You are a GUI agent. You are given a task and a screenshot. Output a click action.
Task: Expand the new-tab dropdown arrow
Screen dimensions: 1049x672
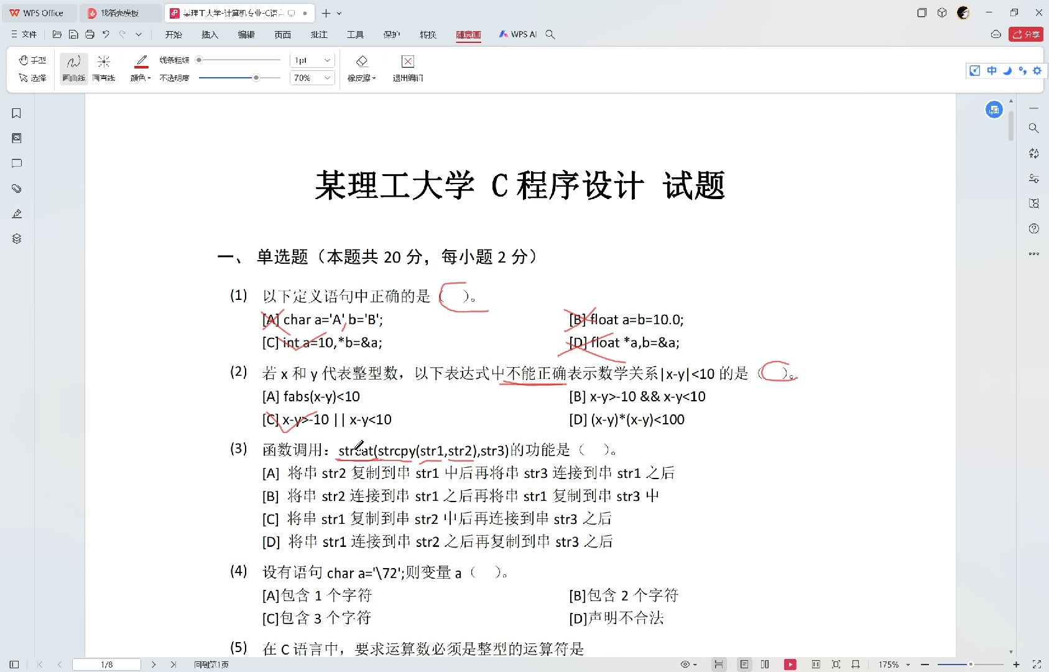340,12
